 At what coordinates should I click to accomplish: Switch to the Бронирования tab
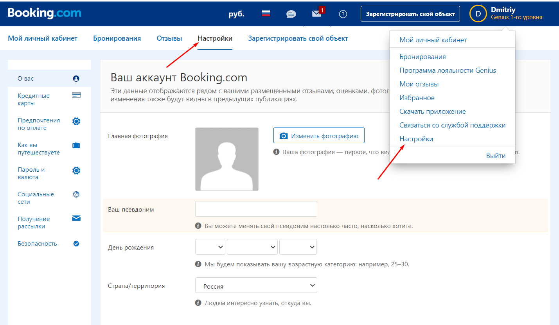click(117, 38)
